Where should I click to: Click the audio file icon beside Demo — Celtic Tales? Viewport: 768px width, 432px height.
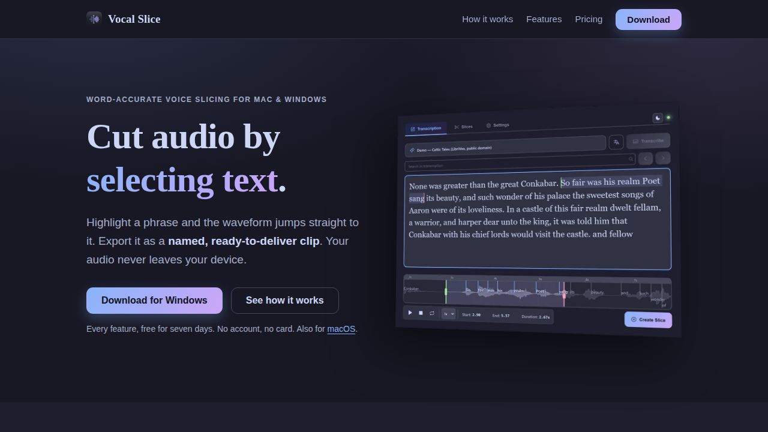click(x=412, y=150)
